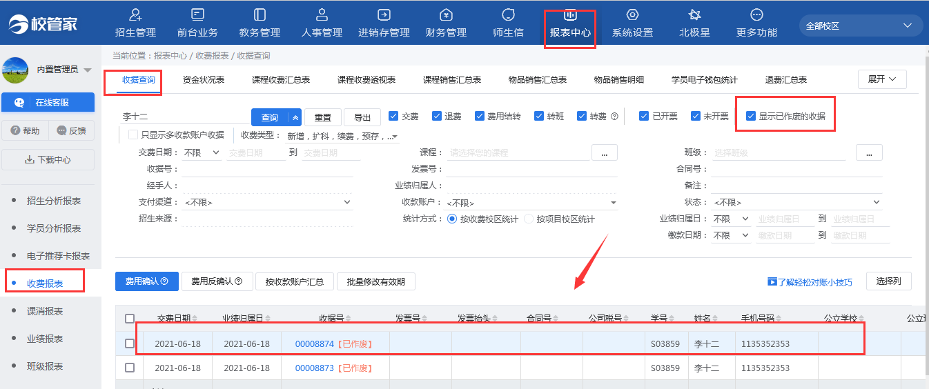Image resolution: width=929 pixels, height=389 pixels.
Task: Open 在线客服 chat button
Action: click(x=48, y=102)
